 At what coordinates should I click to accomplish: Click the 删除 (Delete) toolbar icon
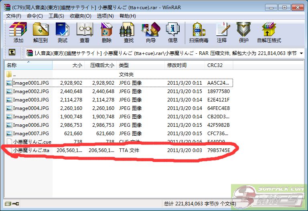click(107, 32)
